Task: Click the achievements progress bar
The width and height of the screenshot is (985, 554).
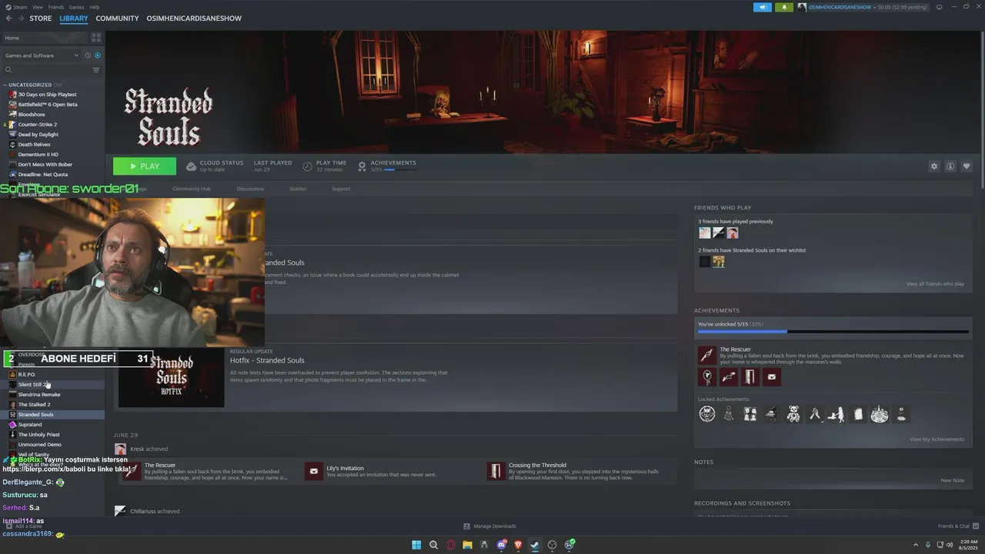Action: point(833,332)
